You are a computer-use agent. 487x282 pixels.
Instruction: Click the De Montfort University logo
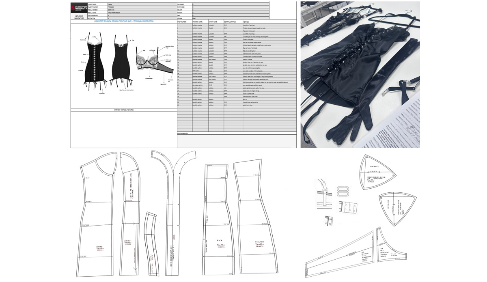[x=79, y=8]
